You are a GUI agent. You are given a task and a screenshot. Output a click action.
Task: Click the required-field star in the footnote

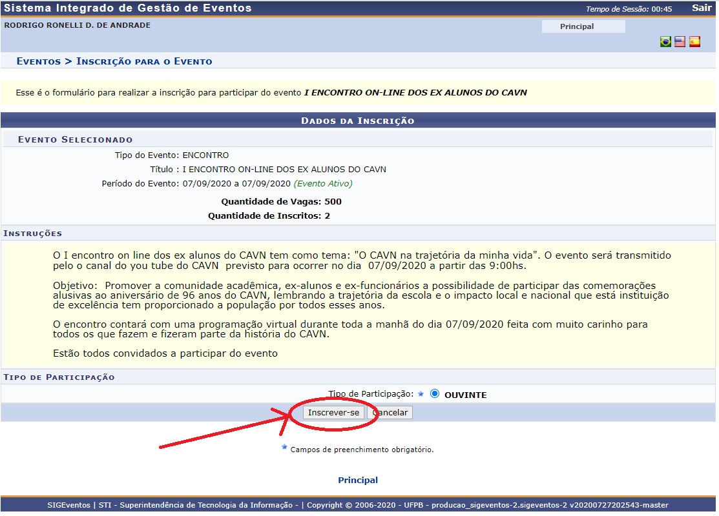coord(284,447)
